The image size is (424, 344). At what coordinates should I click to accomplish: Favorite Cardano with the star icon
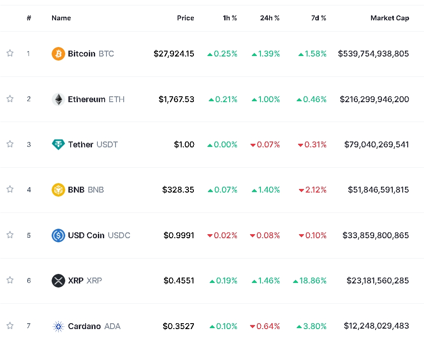(x=10, y=326)
